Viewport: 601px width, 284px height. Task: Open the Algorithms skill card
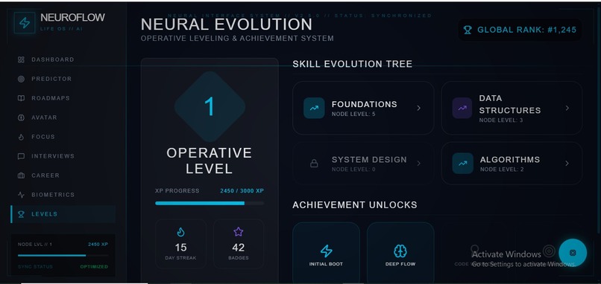click(512, 164)
